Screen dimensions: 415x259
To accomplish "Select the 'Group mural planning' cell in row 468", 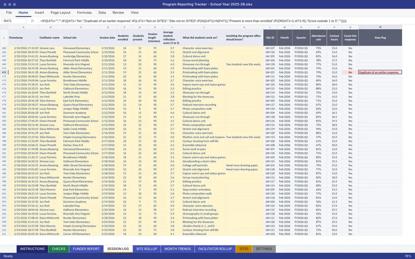I will 204,60.
